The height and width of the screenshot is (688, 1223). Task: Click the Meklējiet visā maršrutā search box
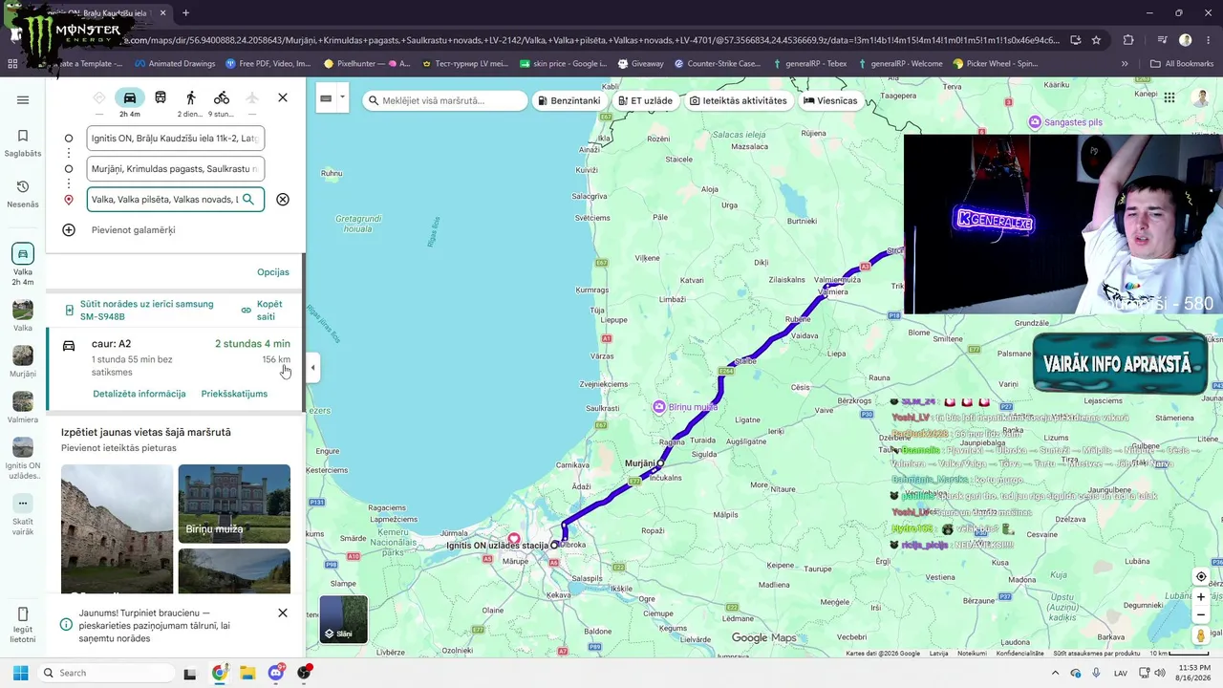point(446,100)
